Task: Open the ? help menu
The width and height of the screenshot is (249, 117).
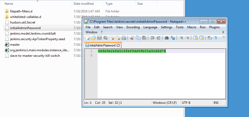Action: 102,32
